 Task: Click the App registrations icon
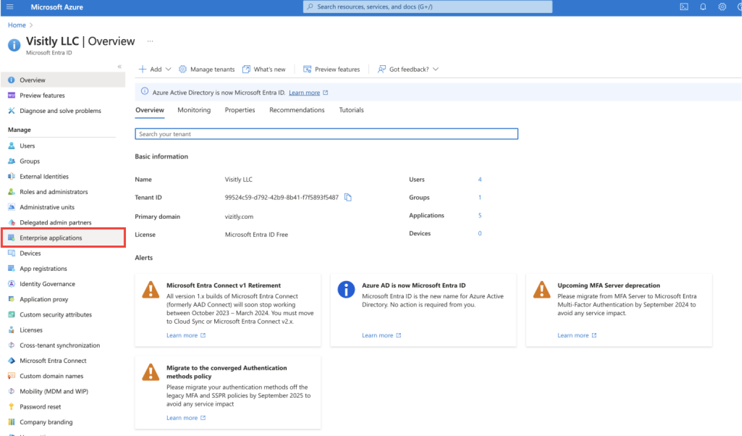[12, 268]
